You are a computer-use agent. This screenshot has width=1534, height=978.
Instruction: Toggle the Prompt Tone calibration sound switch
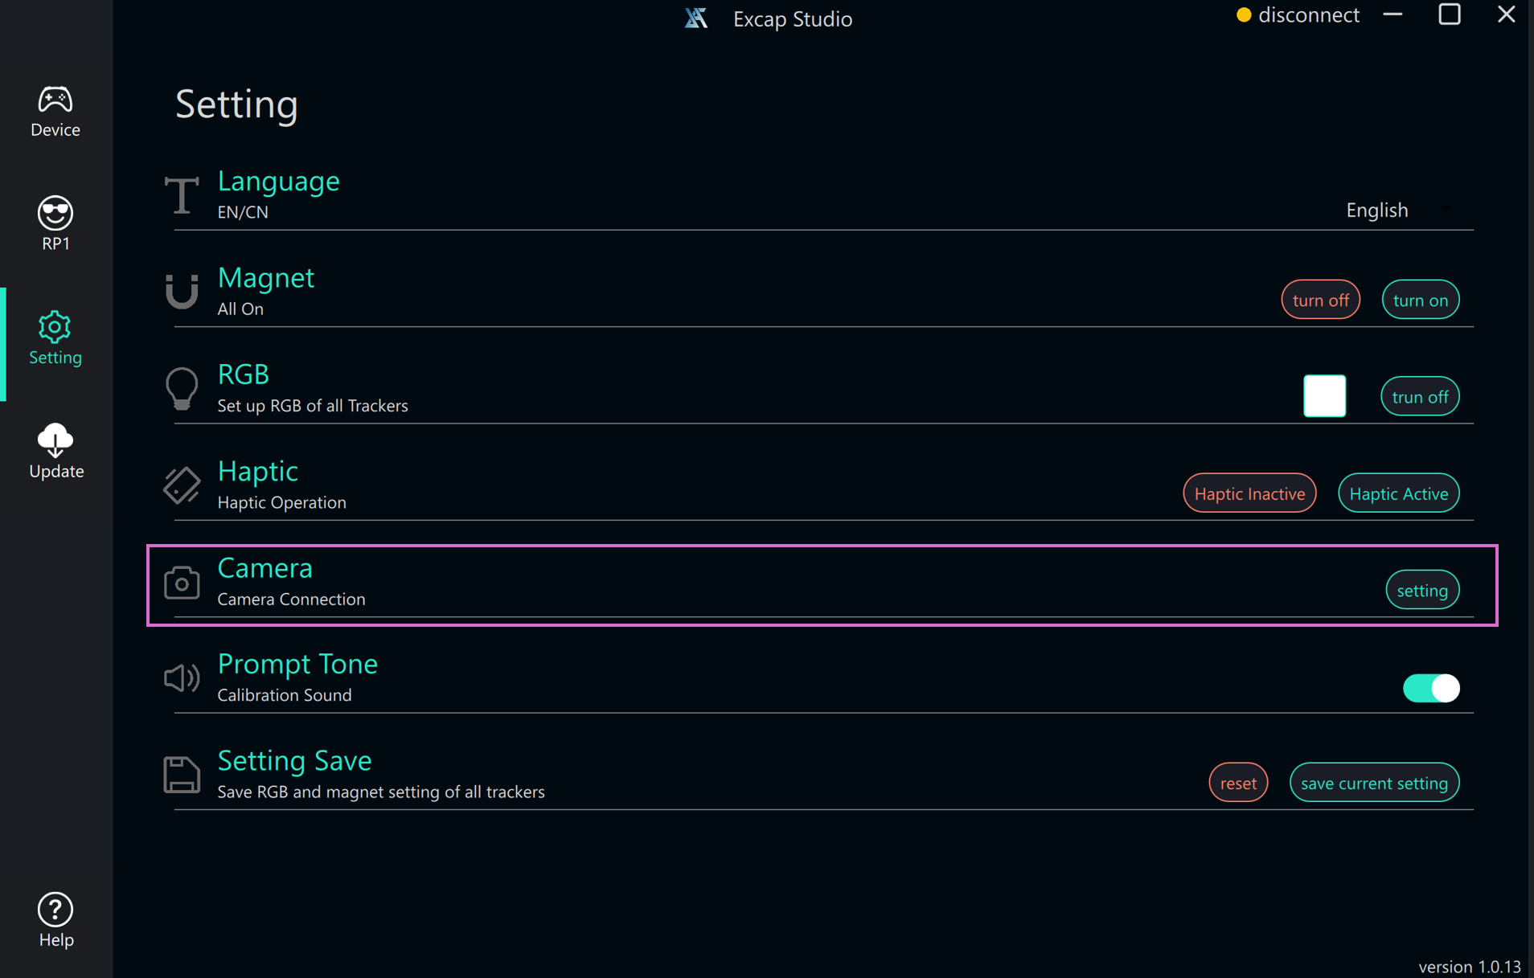(x=1430, y=688)
